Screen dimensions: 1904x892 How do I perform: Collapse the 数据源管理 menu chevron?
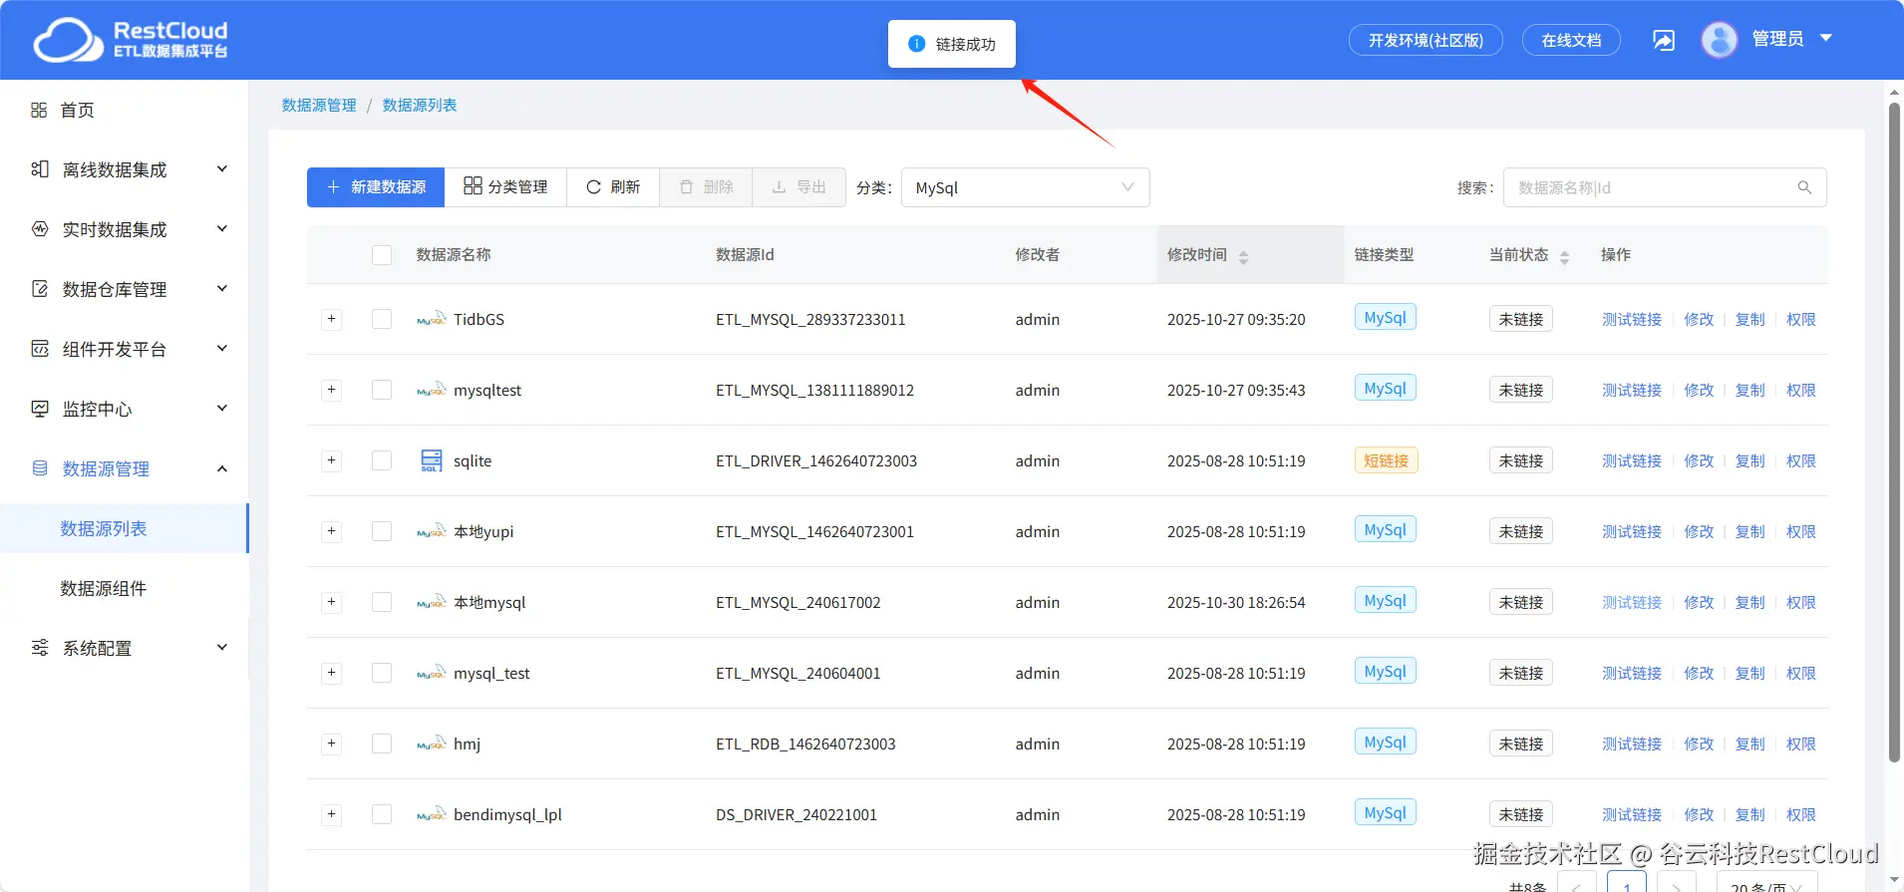pos(222,468)
